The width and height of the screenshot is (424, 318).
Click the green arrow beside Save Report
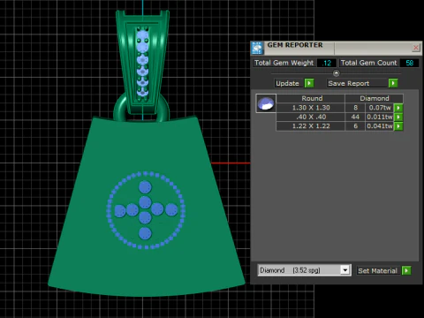pyautogui.click(x=393, y=83)
